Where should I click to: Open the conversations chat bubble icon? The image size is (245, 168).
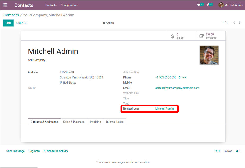[x=199, y=5]
